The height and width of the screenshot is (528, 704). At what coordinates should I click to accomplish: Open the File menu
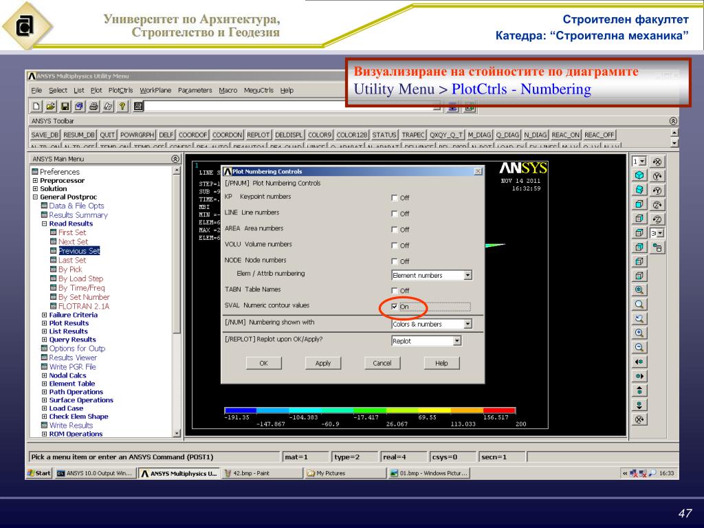pos(36,90)
